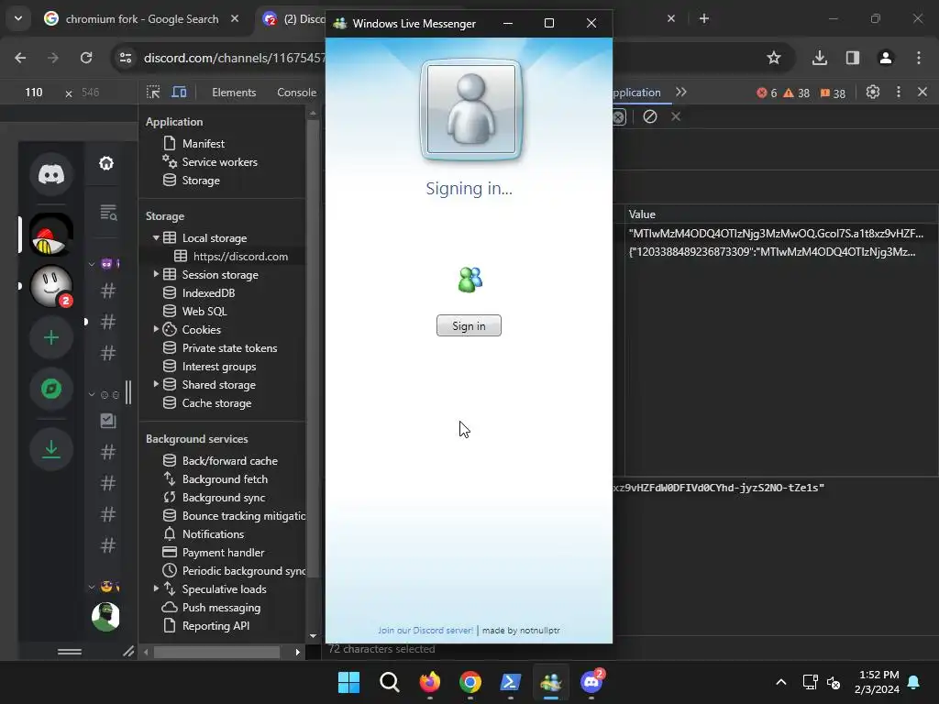Switch to the Console DevTools tab

click(296, 93)
